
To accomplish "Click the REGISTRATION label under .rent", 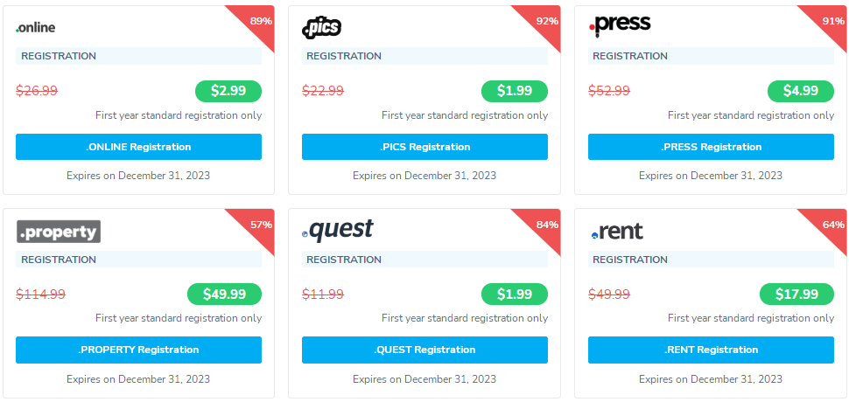I will coord(630,260).
